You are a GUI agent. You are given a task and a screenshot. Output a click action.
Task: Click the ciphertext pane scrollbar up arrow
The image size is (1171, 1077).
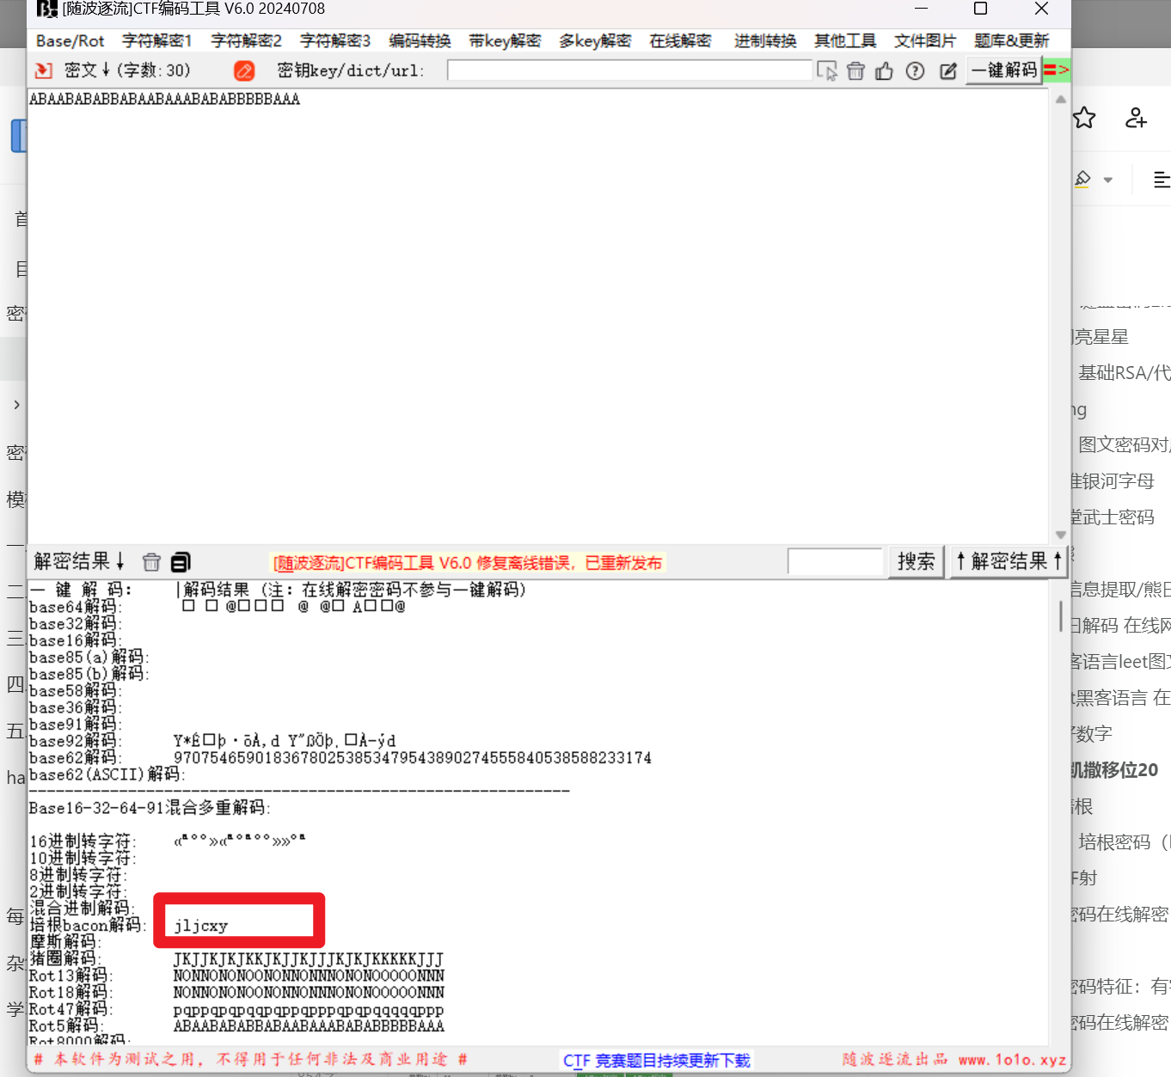point(1061,100)
